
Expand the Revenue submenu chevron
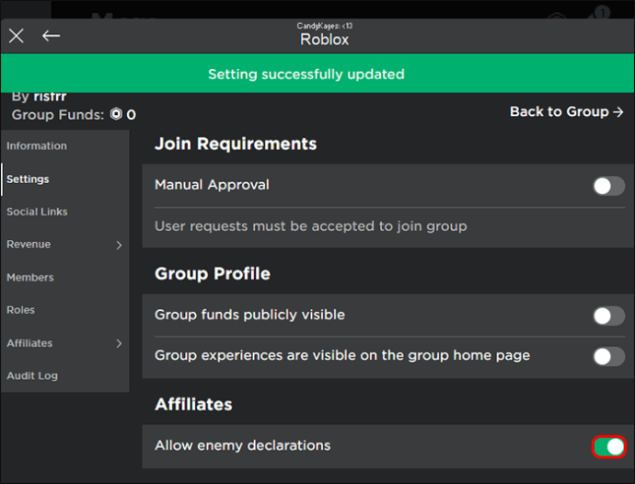click(x=119, y=245)
